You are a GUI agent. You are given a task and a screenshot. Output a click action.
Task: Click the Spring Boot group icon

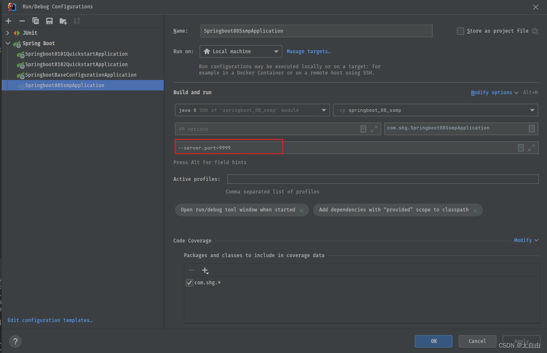[17, 44]
